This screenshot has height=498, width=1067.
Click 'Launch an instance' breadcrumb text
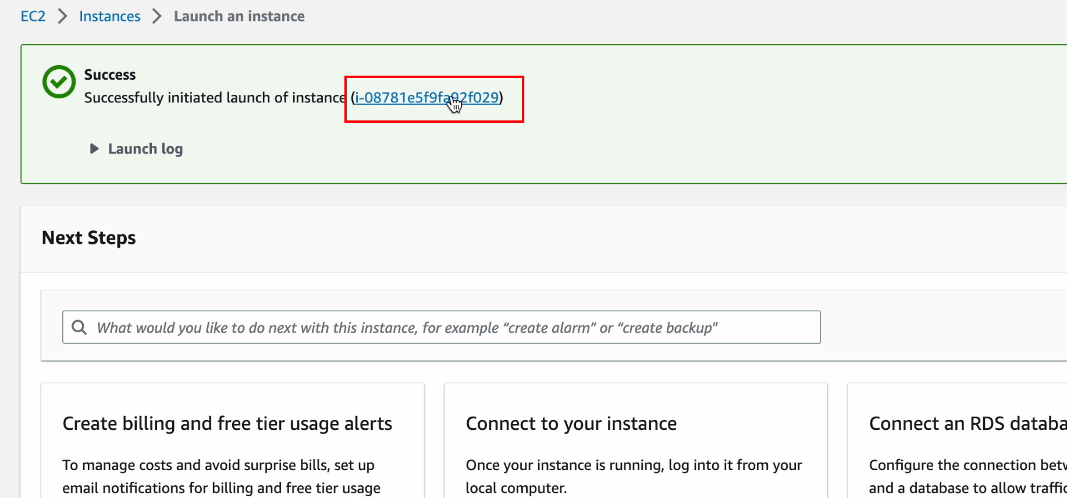click(239, 16)
